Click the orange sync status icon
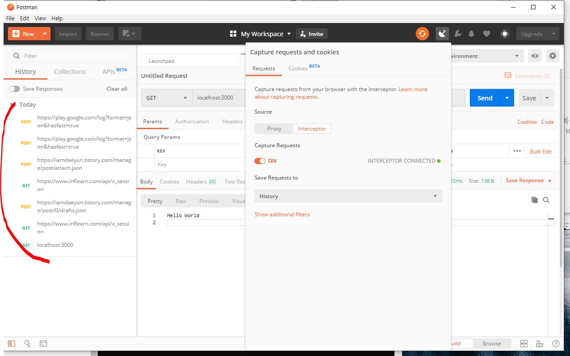 click(422, 34)
